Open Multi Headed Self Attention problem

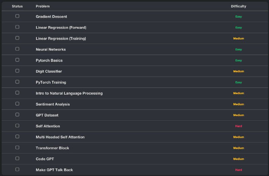click(60, 137)
